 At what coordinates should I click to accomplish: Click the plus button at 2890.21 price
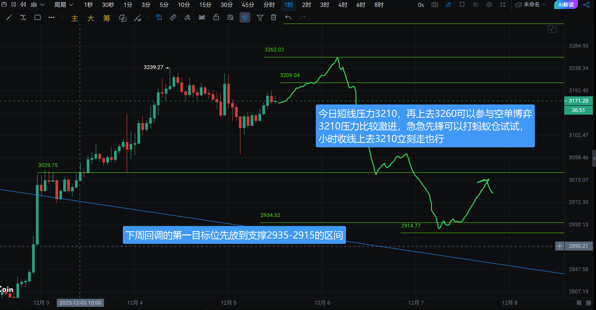560,246
